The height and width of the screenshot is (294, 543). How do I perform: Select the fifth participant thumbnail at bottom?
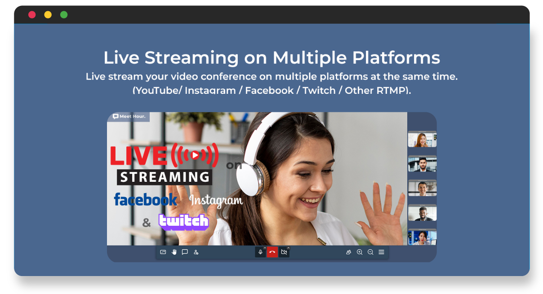[x=422, y=237]
